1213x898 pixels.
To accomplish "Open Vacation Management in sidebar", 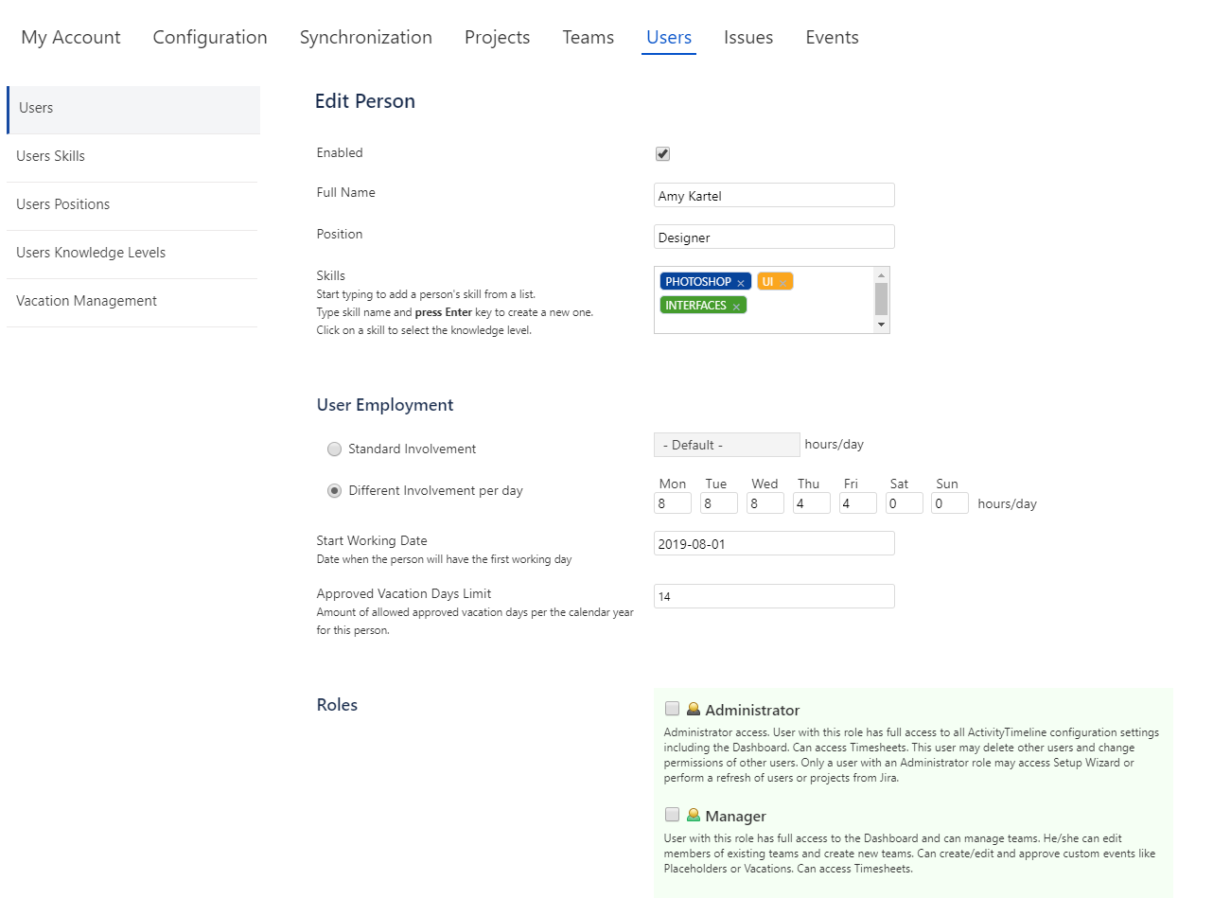I will pyautogui.click(x=86, y=301).
